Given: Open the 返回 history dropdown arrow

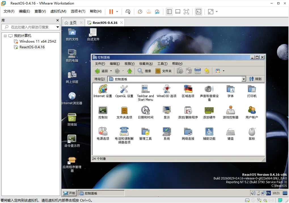Looking at the screenshot, I should point(111,71).
